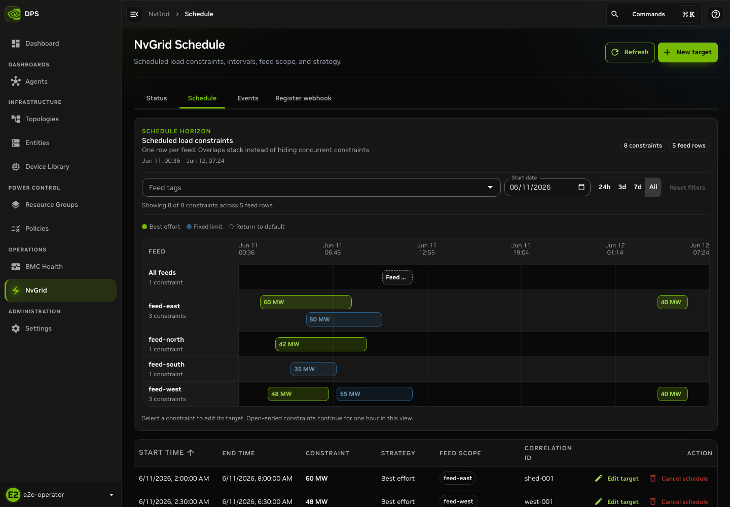
Task: Click trash icon for shed-001 row
Action: [653, 478]
